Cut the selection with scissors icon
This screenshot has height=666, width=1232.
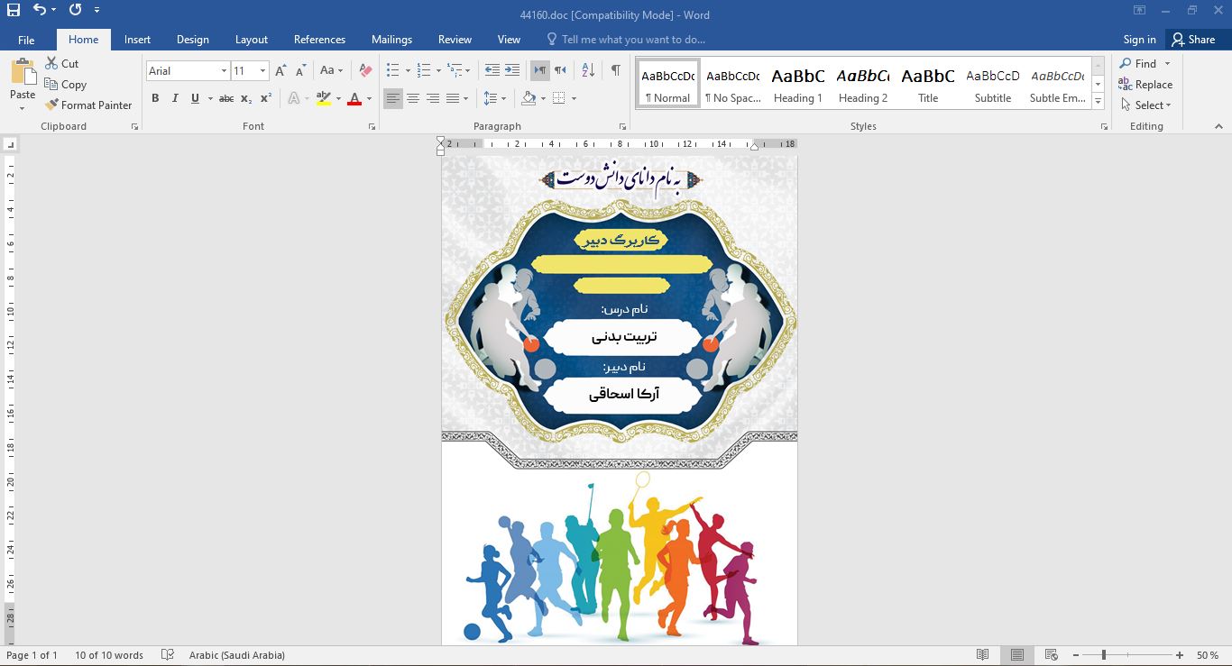[x=52, y=63]
